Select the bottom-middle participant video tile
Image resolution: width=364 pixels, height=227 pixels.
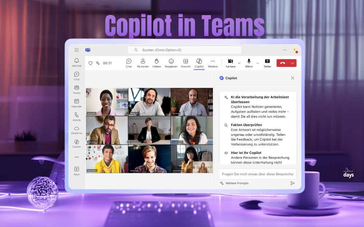click(149, 159)
